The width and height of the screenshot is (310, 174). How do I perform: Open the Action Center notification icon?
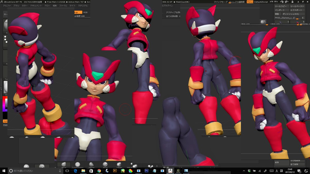299,171
